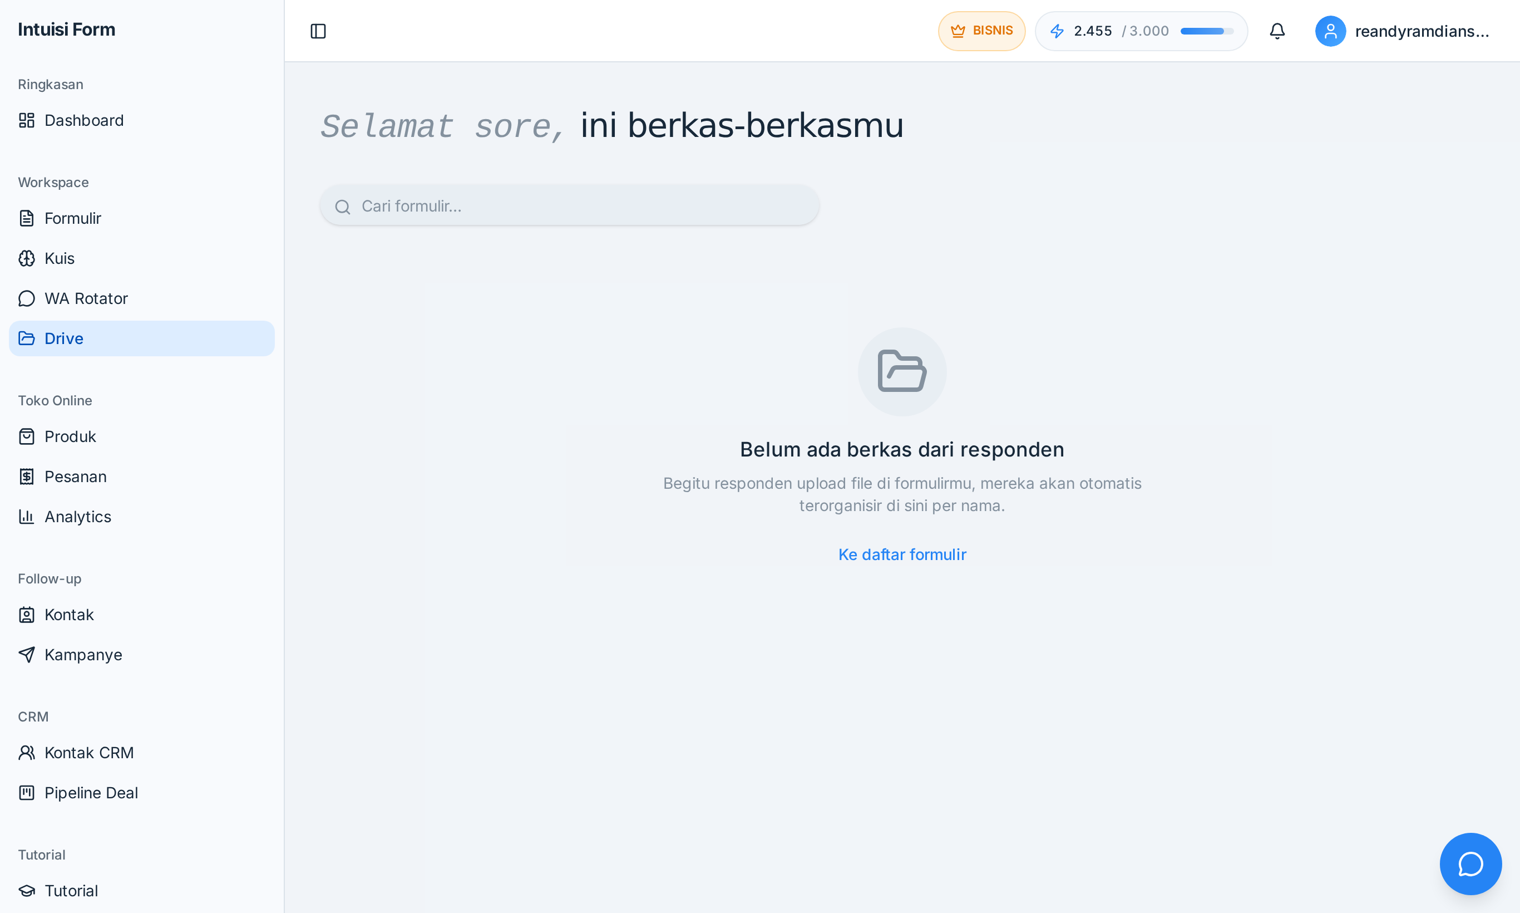This screenshot has height=913, width=1520.
Task: Click the Tutorial graduation cap icon
Action: 27,891
